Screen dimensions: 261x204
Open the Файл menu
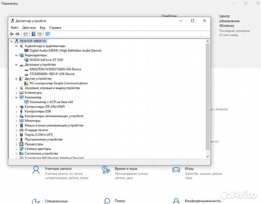[x=14, y=28]
